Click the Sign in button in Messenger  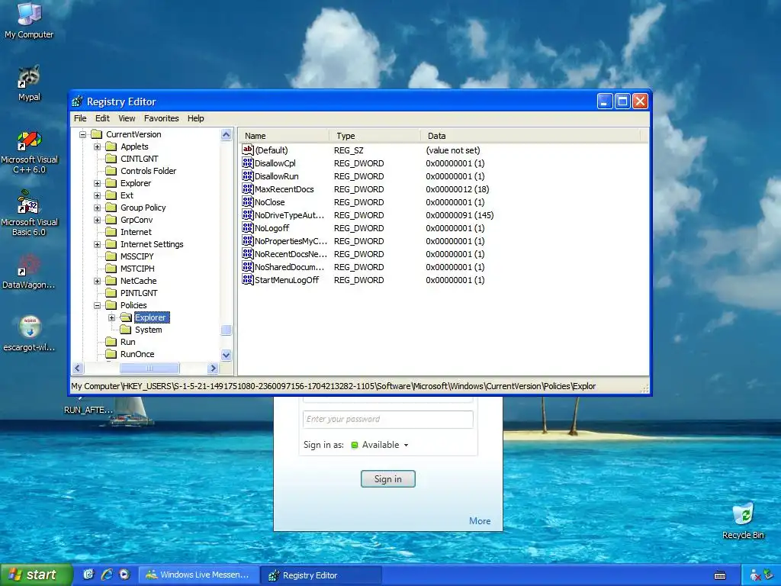tap(388, 479)
